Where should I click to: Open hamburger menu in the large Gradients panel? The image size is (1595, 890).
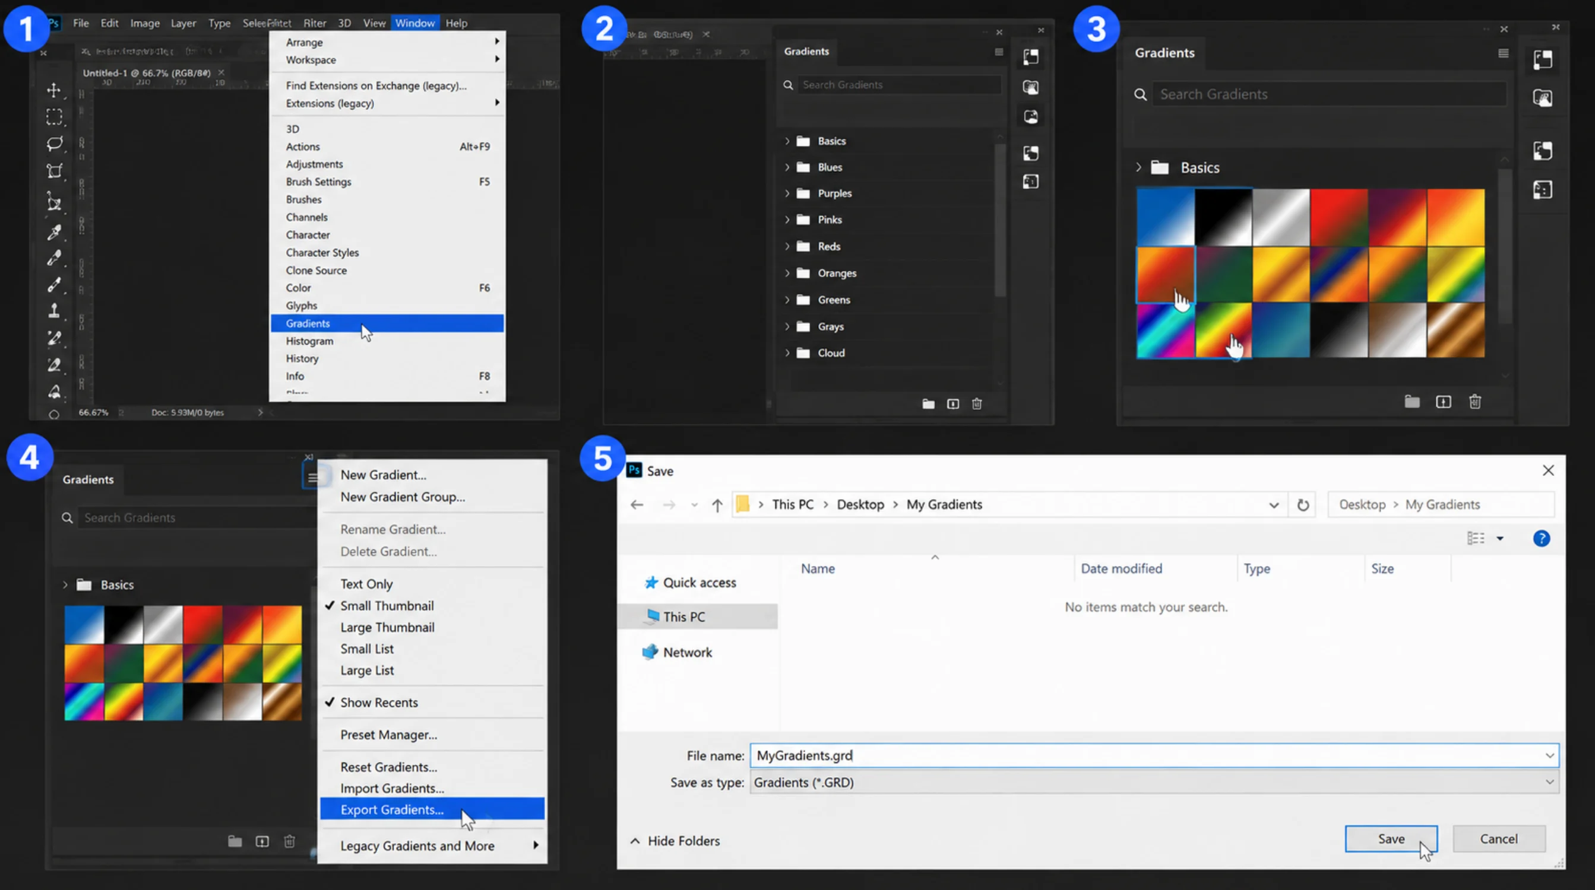tap(1504, 53)
